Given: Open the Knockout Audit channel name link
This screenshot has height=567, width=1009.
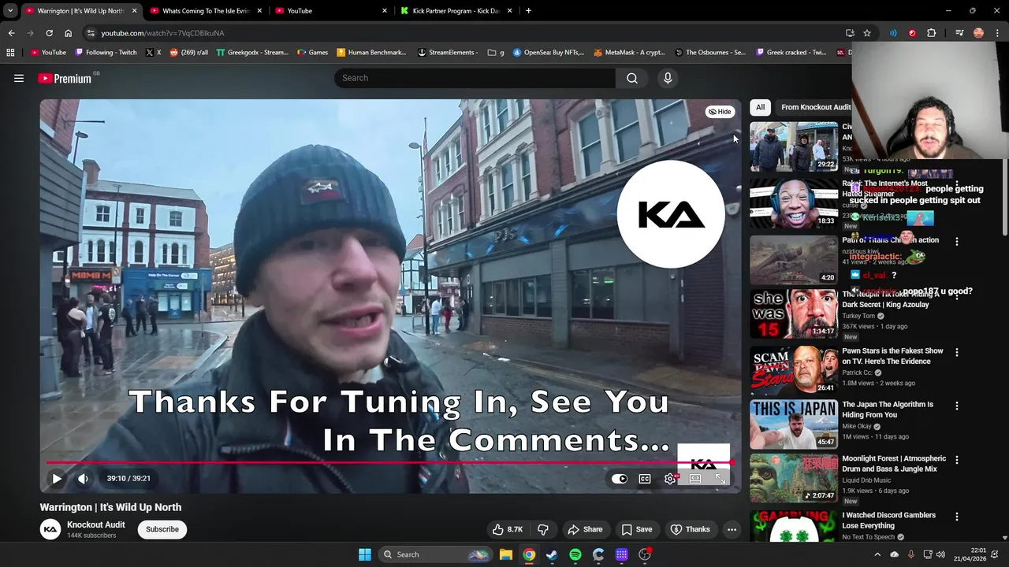Looking at the screenshot, I should click(96, 524).
